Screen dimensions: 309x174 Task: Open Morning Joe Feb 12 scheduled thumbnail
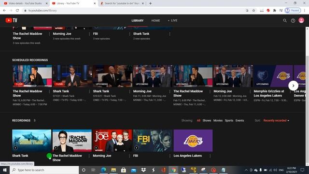(233, 76)
